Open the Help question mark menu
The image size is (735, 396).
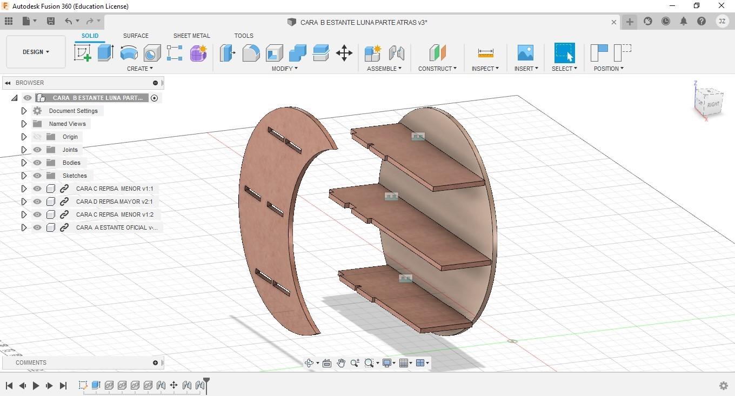point(701,21)
